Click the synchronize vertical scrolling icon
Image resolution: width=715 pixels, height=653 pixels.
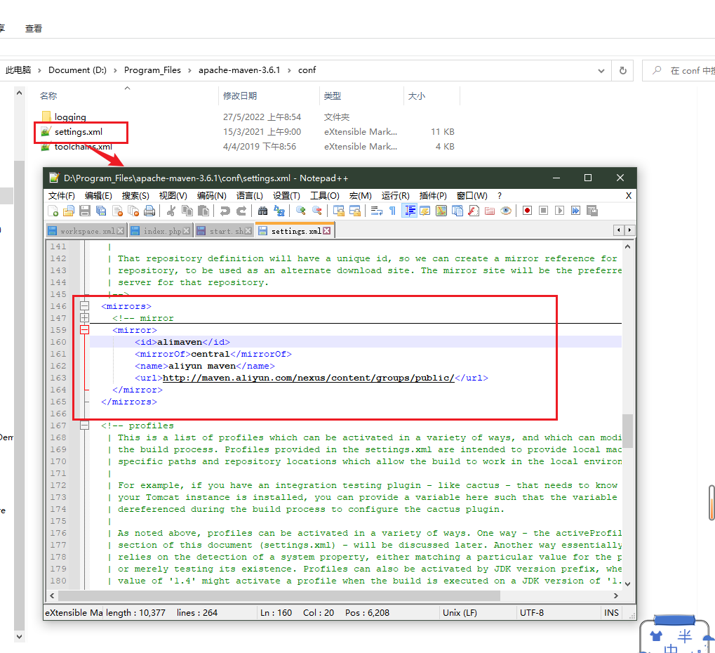[338, 211]
